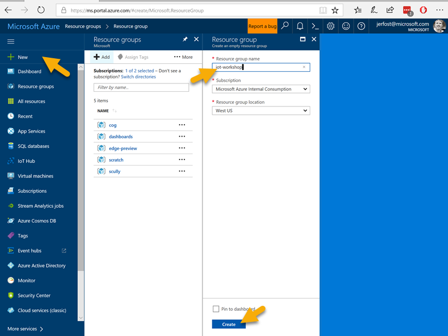Open the 1 of 2 selected link

(139, 71)
